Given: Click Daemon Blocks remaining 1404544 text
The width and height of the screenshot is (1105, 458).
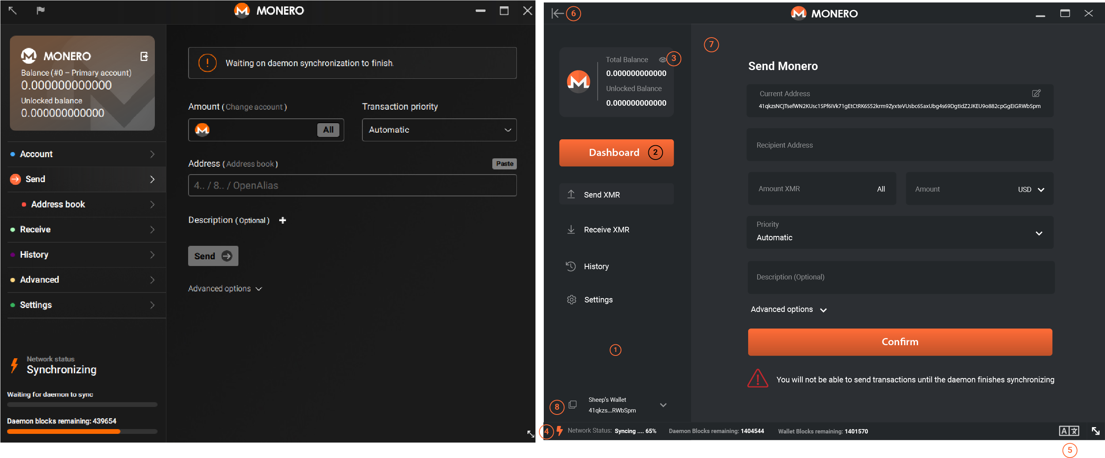Looking at the screenshot, I should point(716,431).
